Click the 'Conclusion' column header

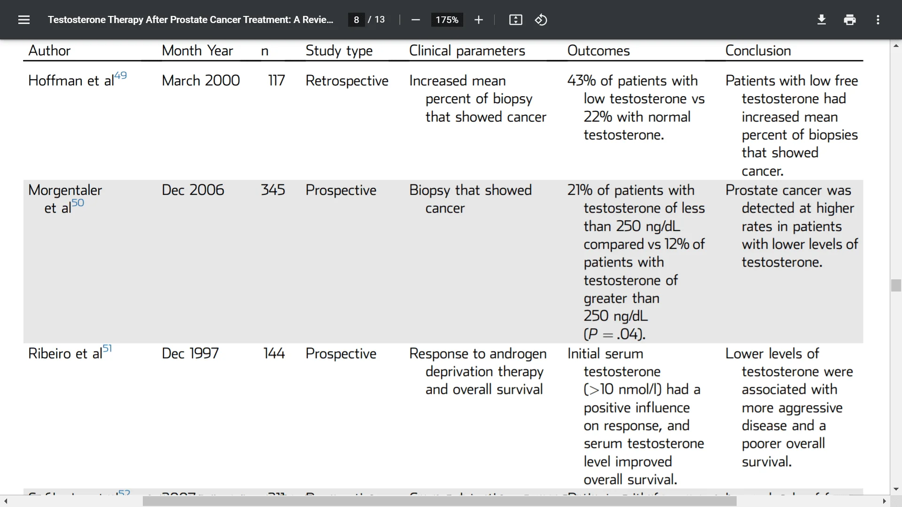tap(758, 51)
